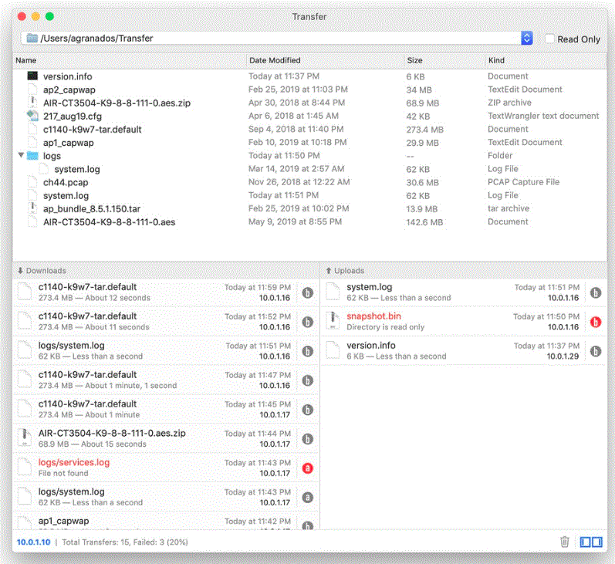Click the Uploads pane header
Image resolution: width=615 pixels, height=564 pixels.
(464, 271)
